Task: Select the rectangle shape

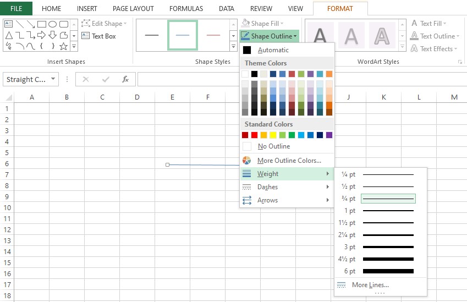Action: coord(42,24)
